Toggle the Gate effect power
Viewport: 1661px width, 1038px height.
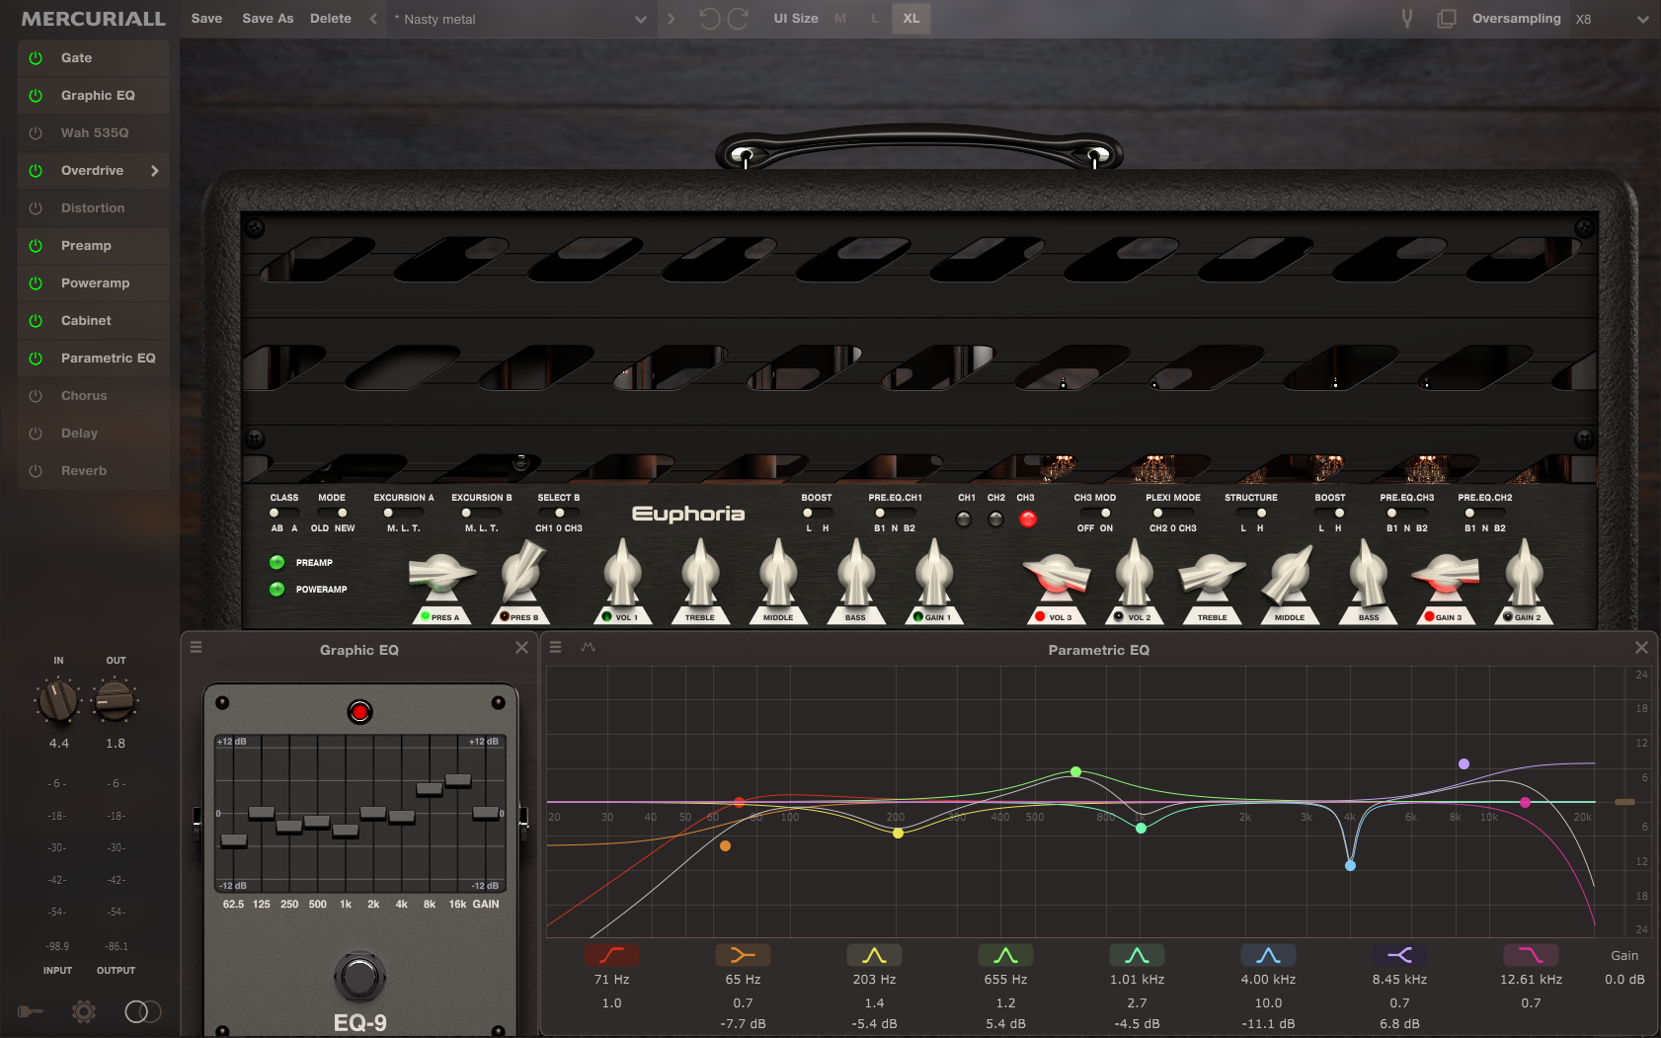tap(37, 57)
